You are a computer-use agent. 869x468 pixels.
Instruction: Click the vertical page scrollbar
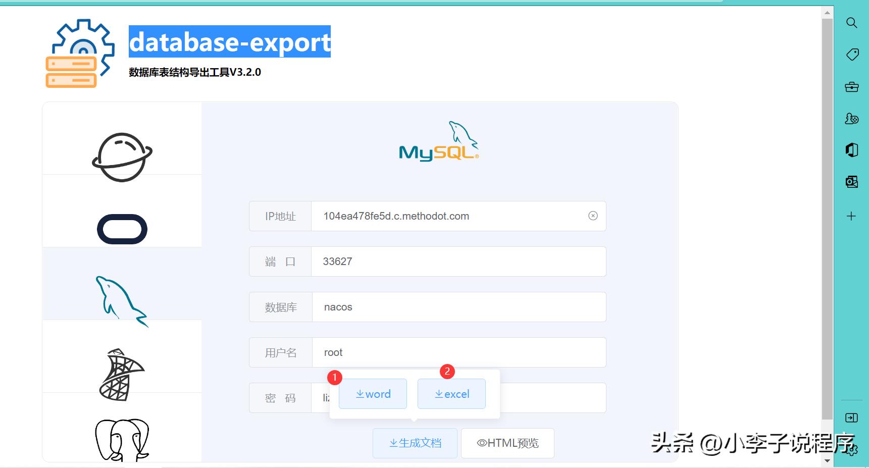827,219
